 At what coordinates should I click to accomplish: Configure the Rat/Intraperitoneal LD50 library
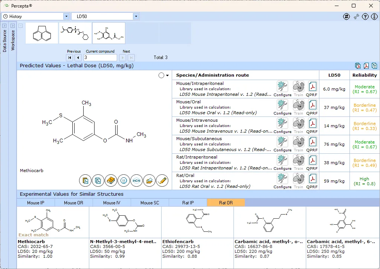point(282,160)
